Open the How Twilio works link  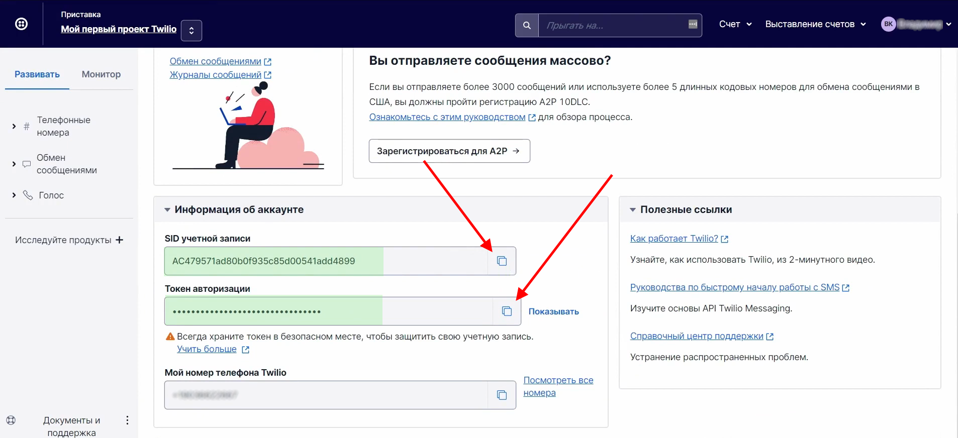[x=674, y=239]
